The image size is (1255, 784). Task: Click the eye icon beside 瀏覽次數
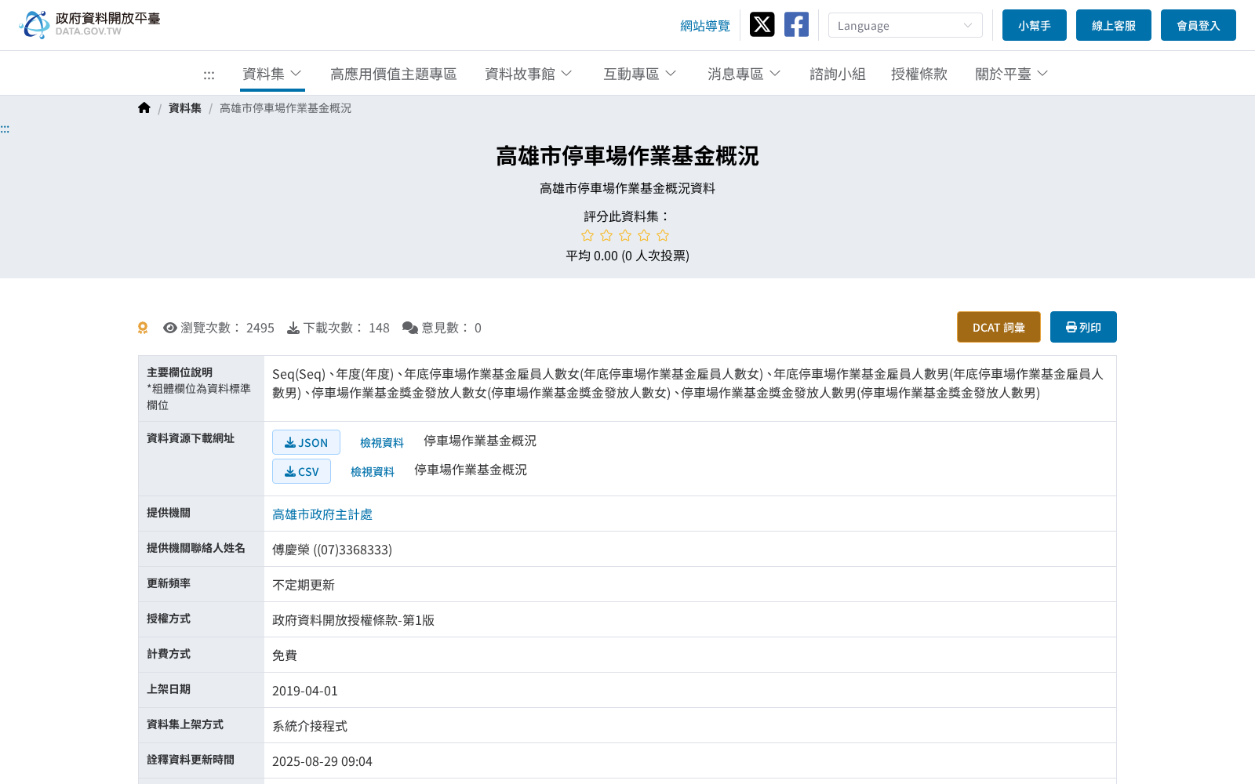click(170, 328)
